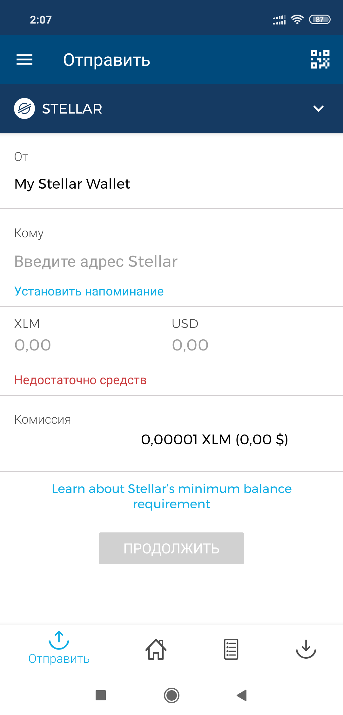Open the transactions list tab icon
This screenshot has width=343, height=715.
pyautogui.click(x=231, y=649)
